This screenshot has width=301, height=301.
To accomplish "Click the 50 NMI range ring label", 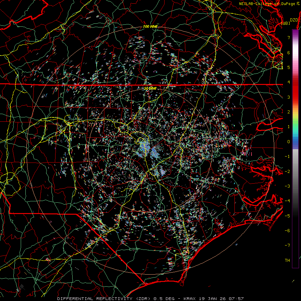I will tap(150, 89).
